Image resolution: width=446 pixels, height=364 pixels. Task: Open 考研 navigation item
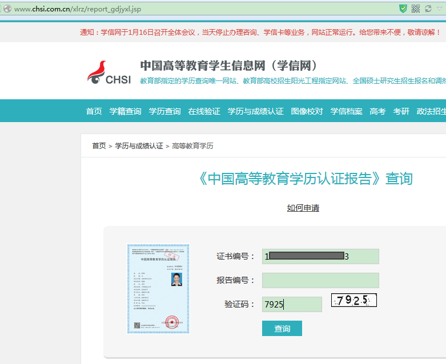coord(401,111)
